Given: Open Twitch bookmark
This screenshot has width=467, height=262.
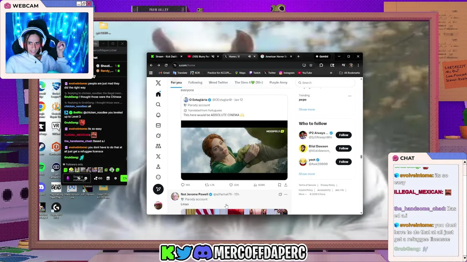Looking at the screenshot, I should click(x=255, y=73).
